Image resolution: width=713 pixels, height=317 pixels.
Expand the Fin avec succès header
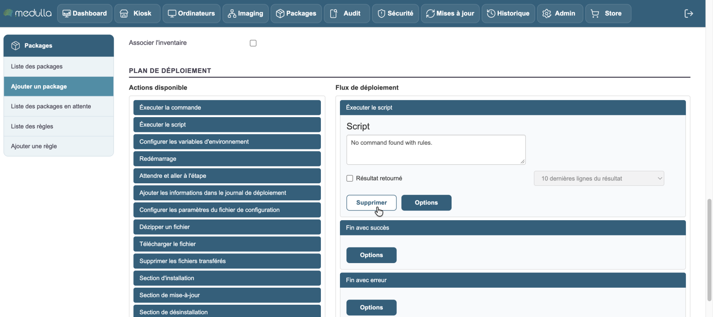(x=513, y=228)
